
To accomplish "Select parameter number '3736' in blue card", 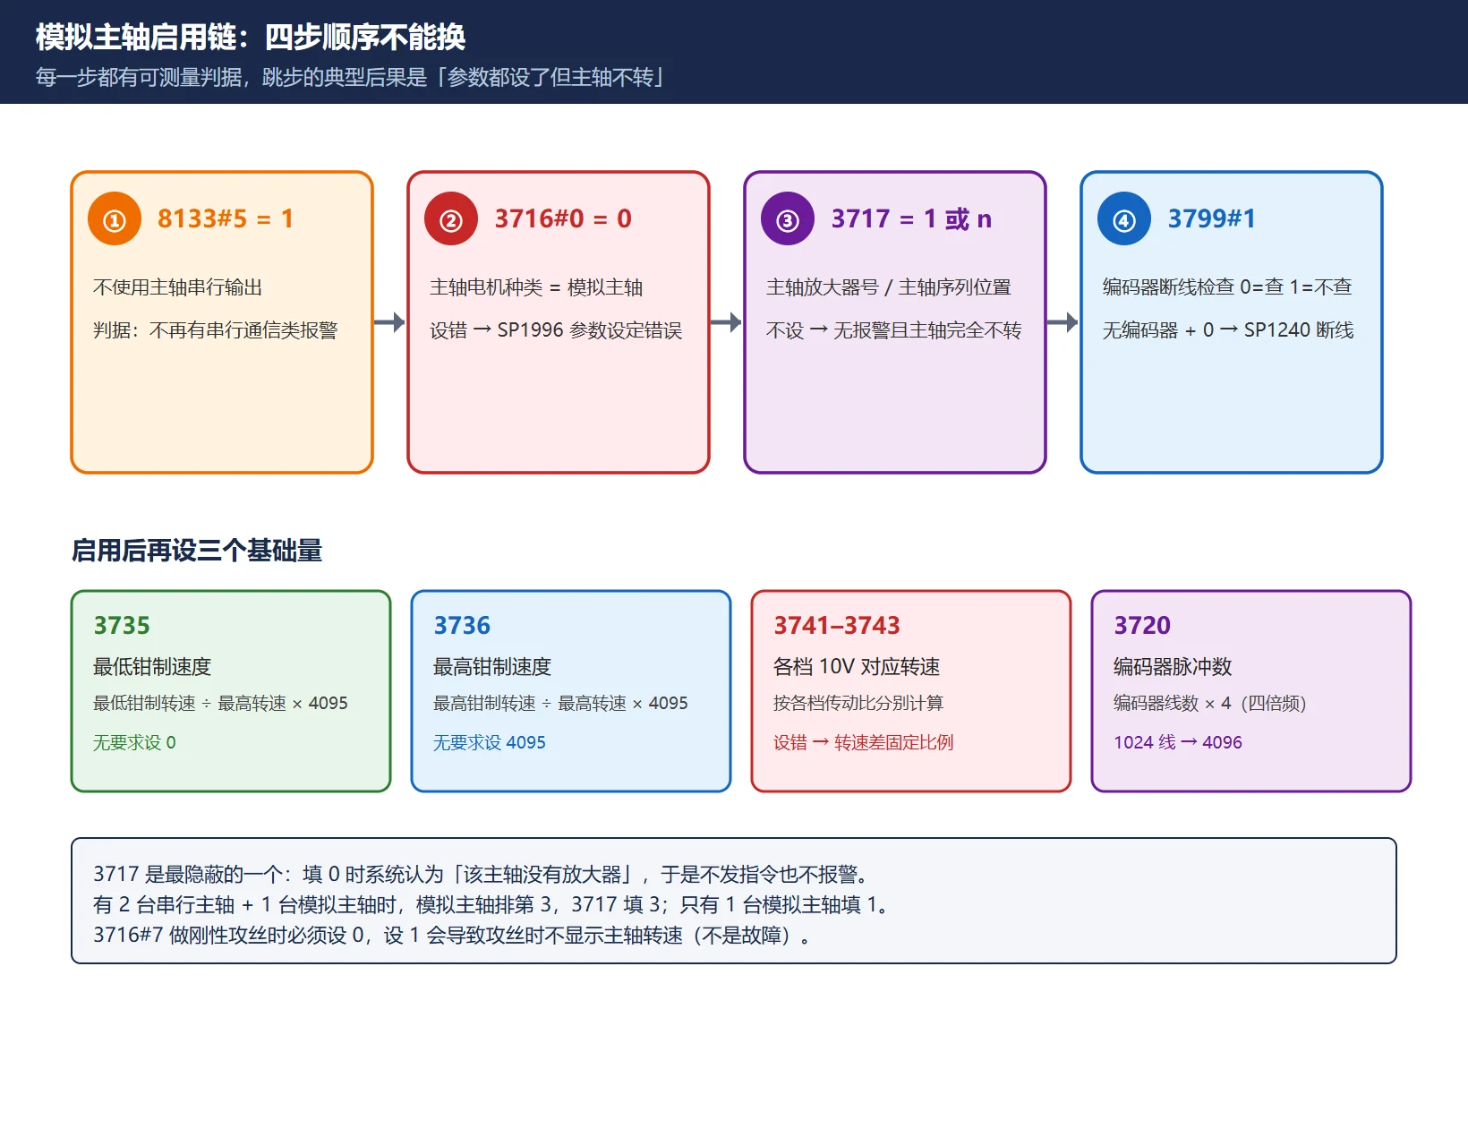I will click(x=462, y=625).
